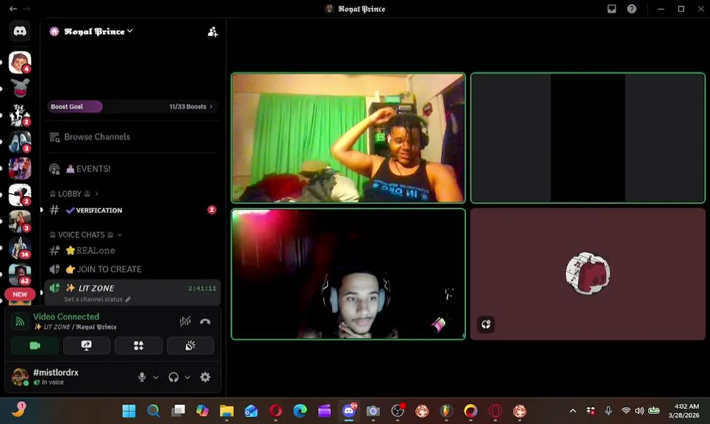
Task: Open FL Studio from the taskbar
Action: point(446,411)
